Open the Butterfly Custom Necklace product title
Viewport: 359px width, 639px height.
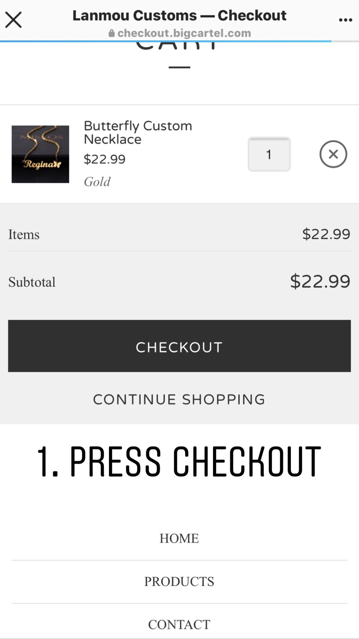(x=138, y=132)
